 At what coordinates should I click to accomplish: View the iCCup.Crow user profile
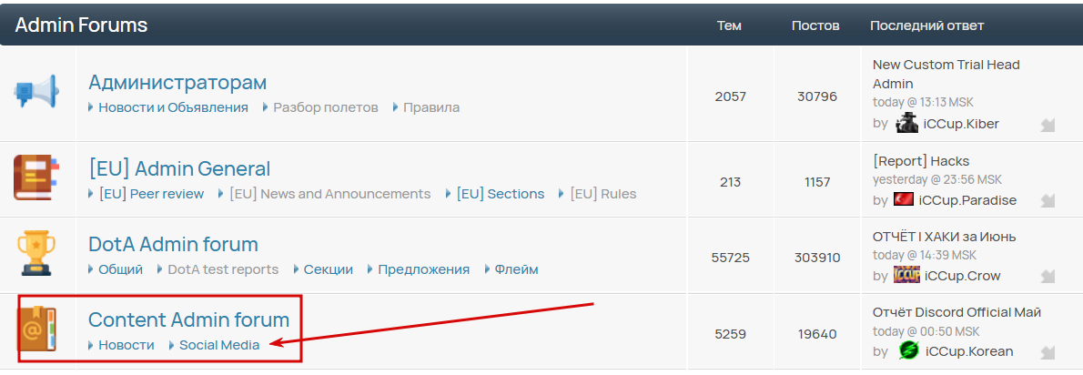click(x=962, y=276)
